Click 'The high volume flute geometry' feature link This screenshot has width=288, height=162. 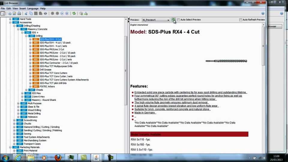click(171, 103)
